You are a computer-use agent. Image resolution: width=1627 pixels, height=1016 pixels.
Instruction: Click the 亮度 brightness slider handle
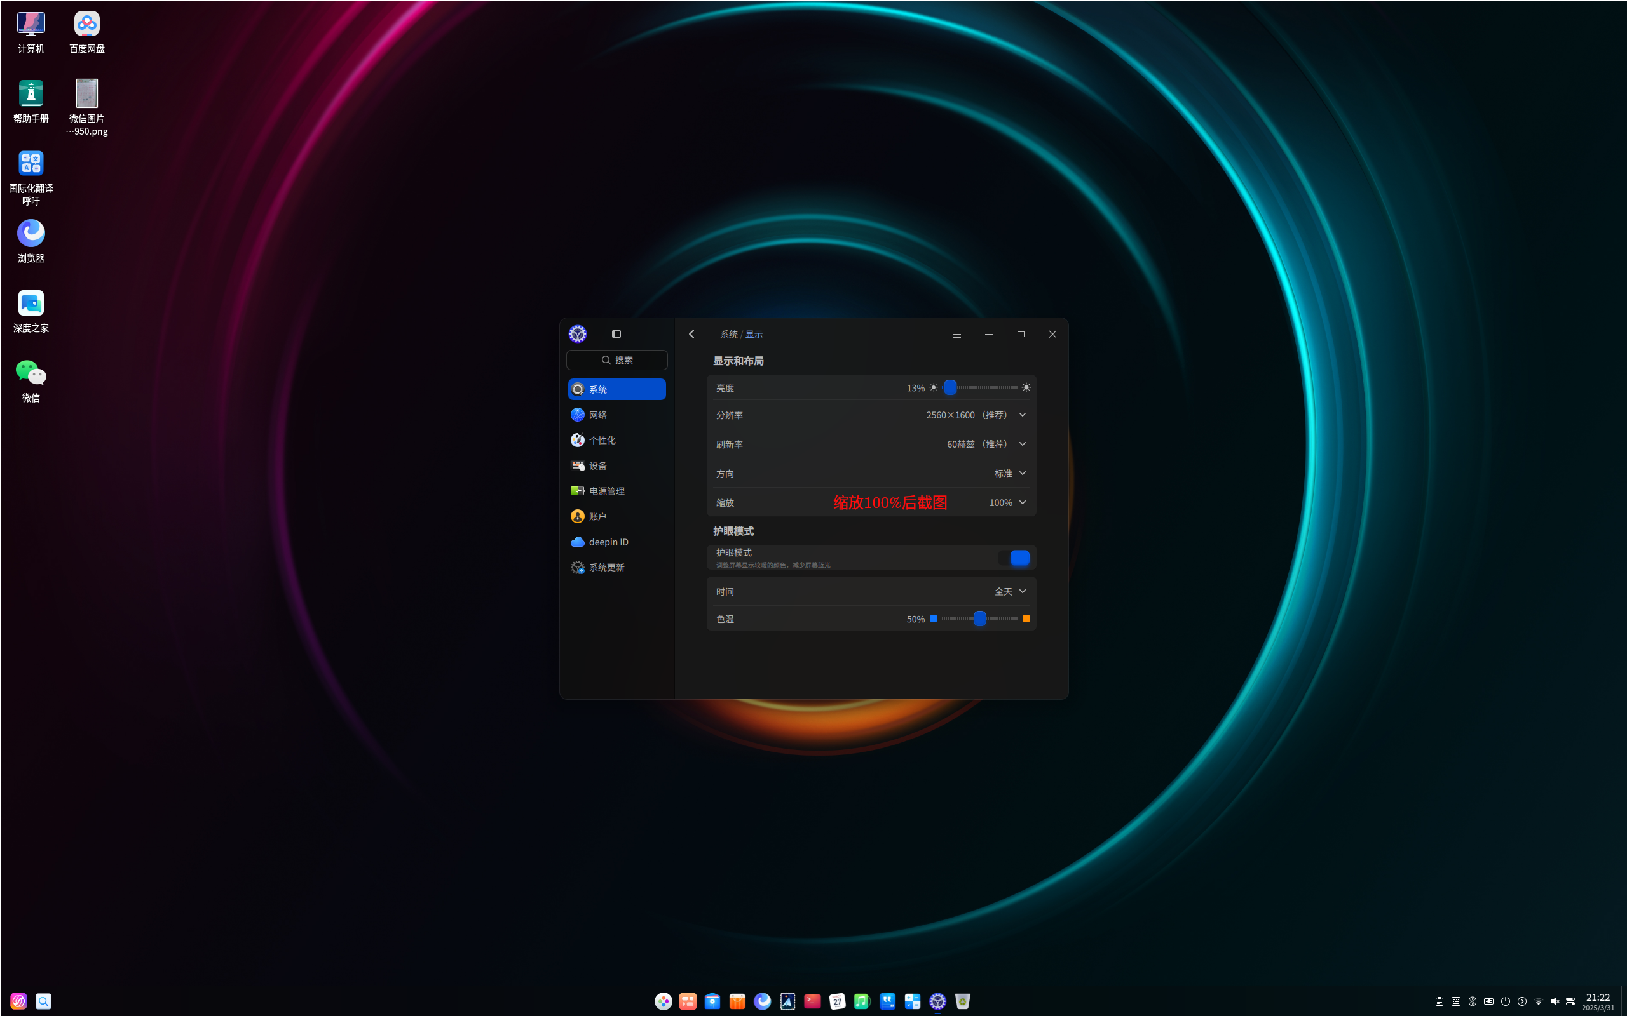click(950, 388)
